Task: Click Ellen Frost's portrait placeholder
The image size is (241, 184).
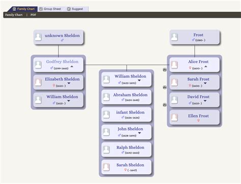Action: (174, 117)
